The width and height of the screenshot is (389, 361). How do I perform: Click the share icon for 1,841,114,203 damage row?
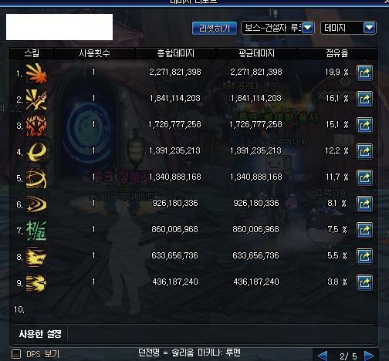pyautogui.click(x=364, y=100)
